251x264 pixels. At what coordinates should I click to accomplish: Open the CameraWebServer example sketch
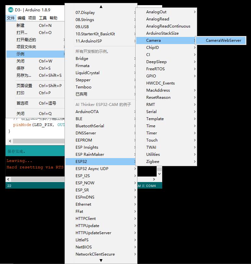coord(221,40)
